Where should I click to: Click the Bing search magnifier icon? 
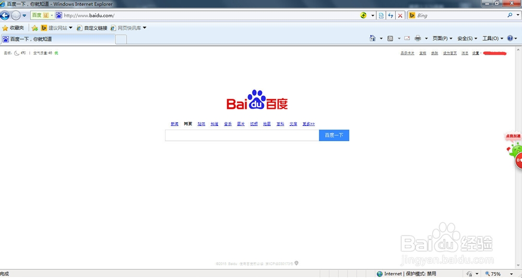click(509, 15)
